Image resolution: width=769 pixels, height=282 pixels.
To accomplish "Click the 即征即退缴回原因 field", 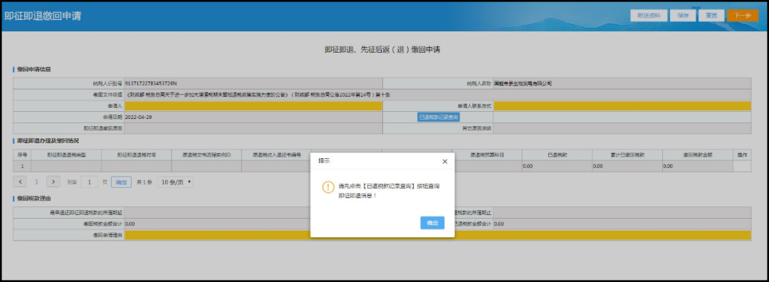I will [253, 128].
